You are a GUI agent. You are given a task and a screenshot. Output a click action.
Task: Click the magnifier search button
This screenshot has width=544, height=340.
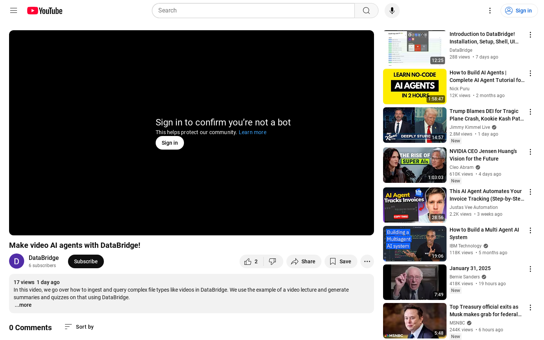366,11
